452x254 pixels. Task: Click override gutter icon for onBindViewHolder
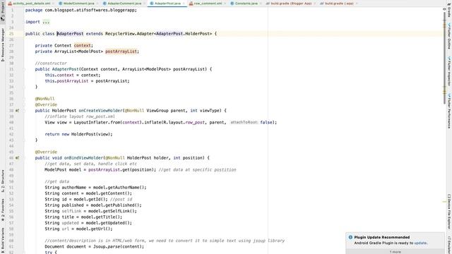point(17,158)
